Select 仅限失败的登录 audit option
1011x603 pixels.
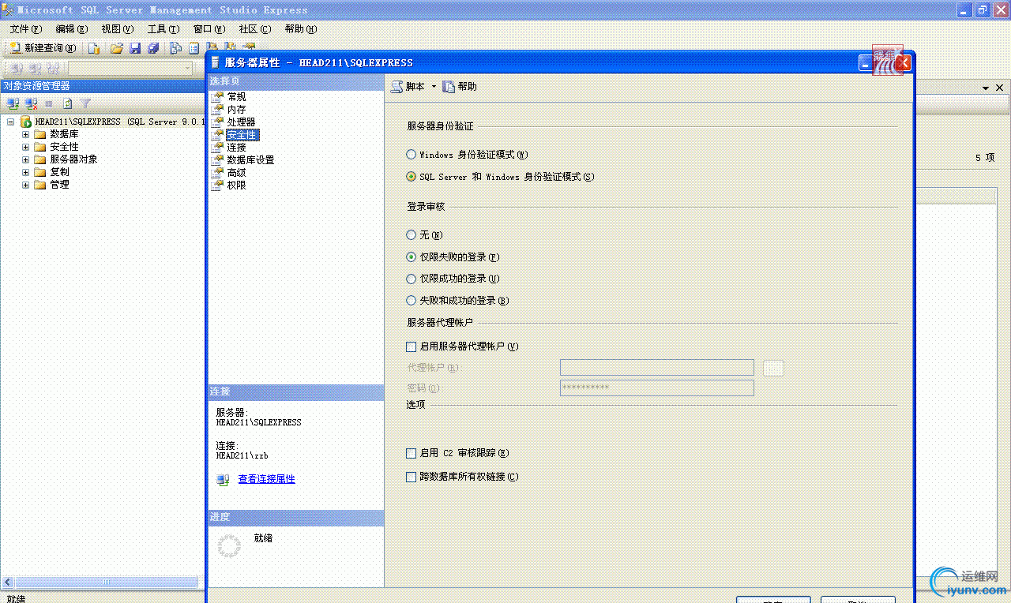[x=411, y=257]
